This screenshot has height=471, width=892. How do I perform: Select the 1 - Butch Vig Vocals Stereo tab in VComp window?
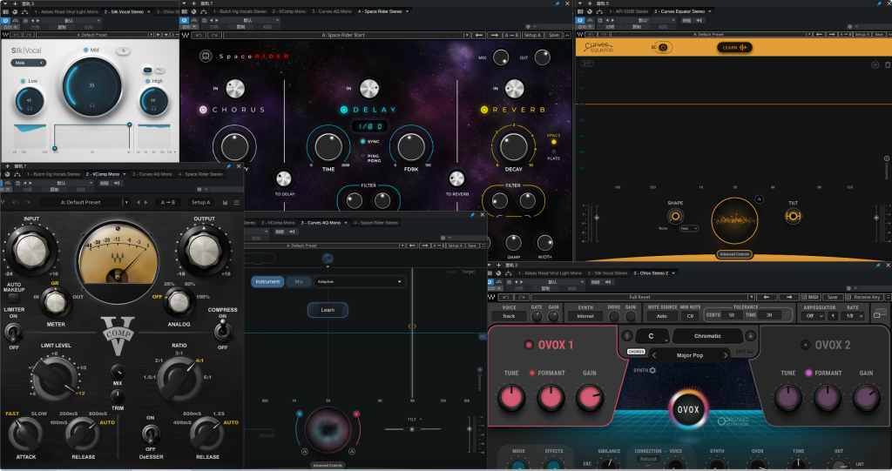click(x=53, y=174)
